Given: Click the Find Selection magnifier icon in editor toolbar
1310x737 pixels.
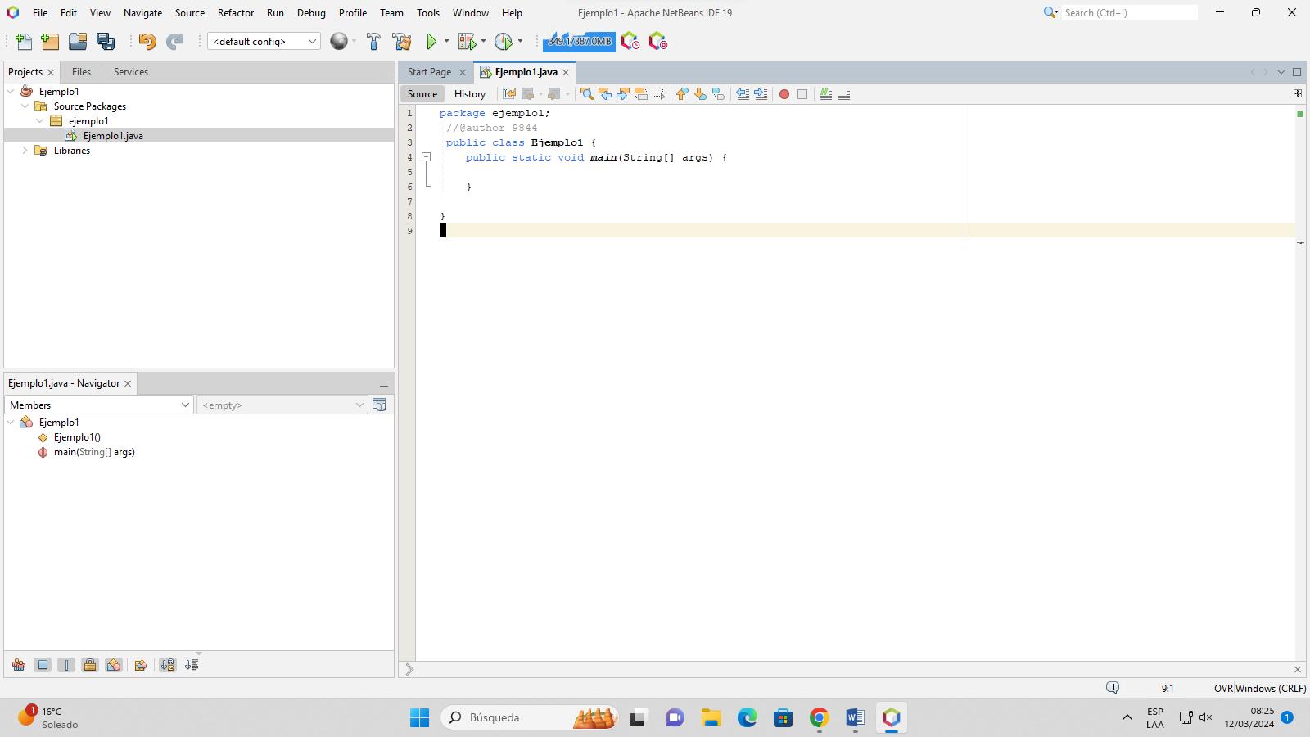Looking at the screenshot, I should coord(586,94).
